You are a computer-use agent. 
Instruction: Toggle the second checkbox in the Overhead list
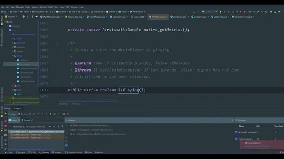click(x=236, y=139)
